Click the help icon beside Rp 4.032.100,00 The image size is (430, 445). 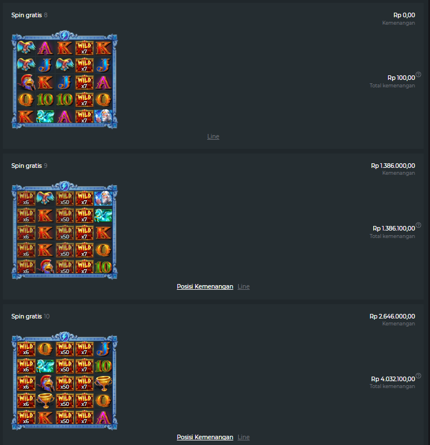[419, 376]
